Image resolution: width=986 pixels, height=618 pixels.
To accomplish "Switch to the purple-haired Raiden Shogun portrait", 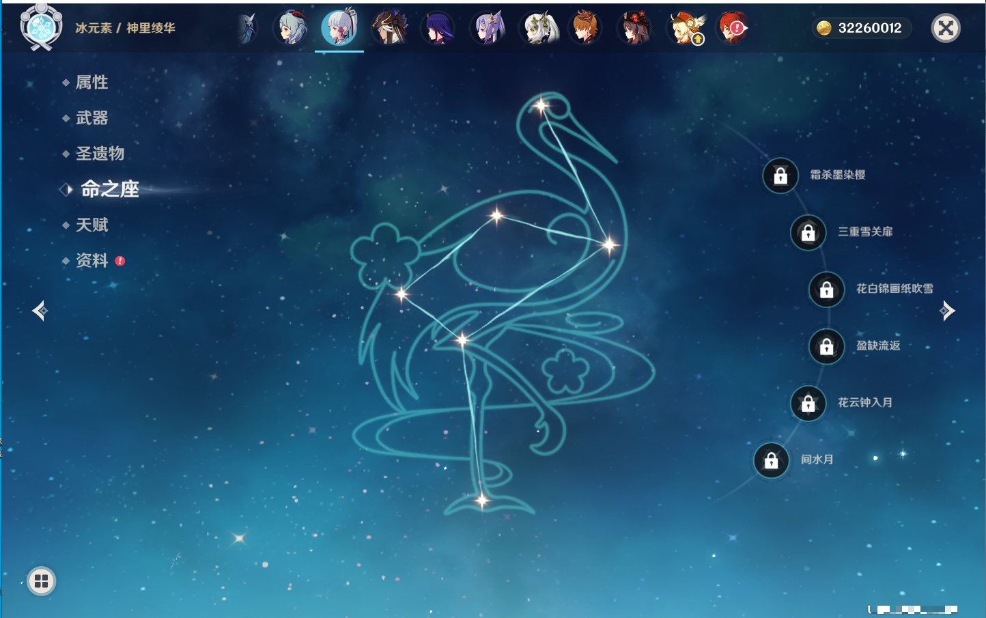I will click(x=438, y=29).
